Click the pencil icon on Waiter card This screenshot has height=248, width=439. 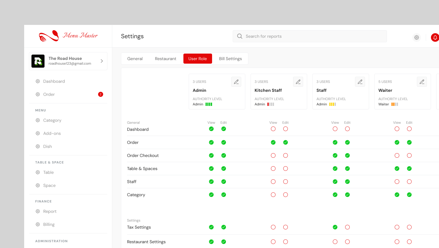point(422,82)
